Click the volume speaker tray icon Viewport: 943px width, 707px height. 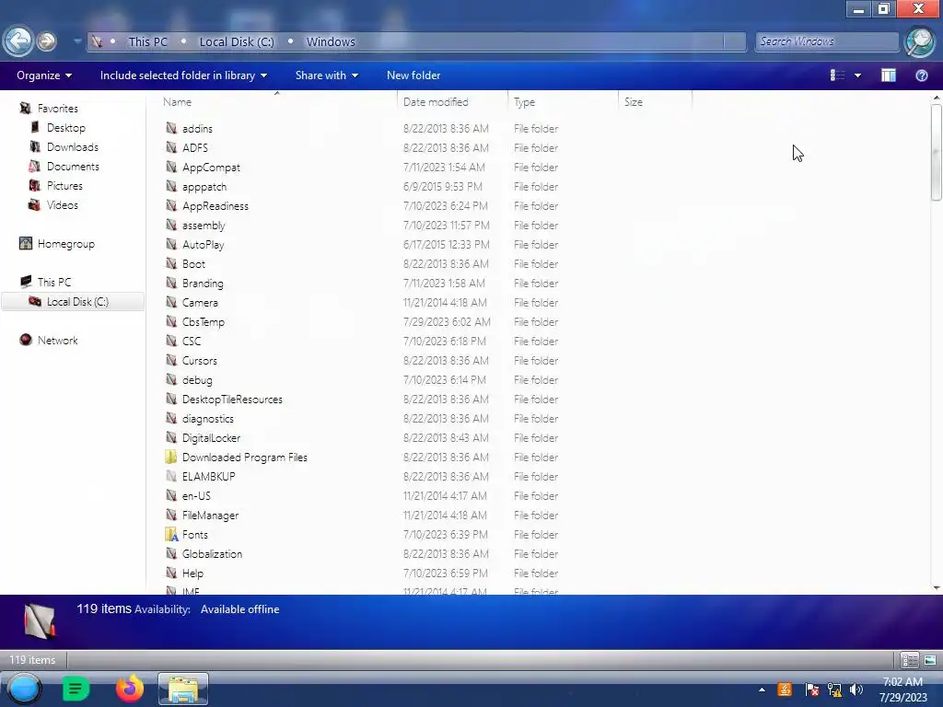click(x=856, y=690)
